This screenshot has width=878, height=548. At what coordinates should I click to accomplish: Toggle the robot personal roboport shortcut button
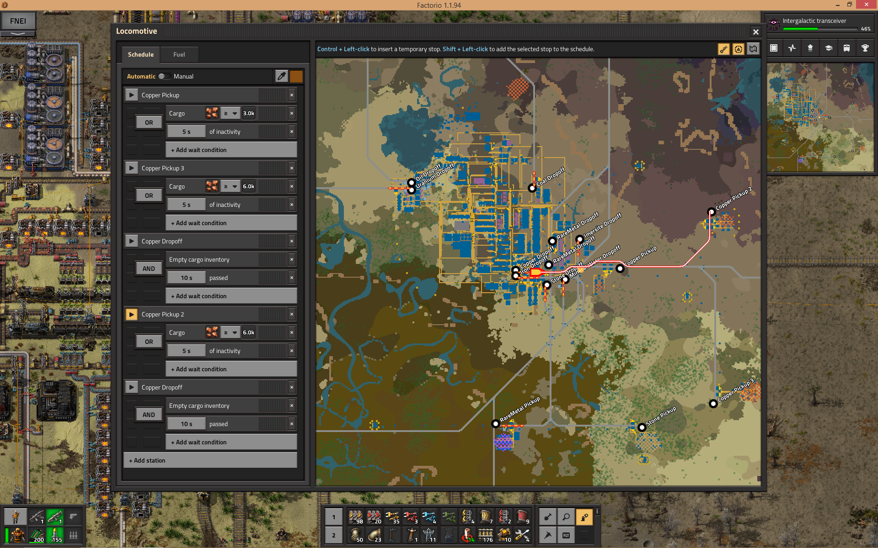pyautogui.click(x=584, y=517)
